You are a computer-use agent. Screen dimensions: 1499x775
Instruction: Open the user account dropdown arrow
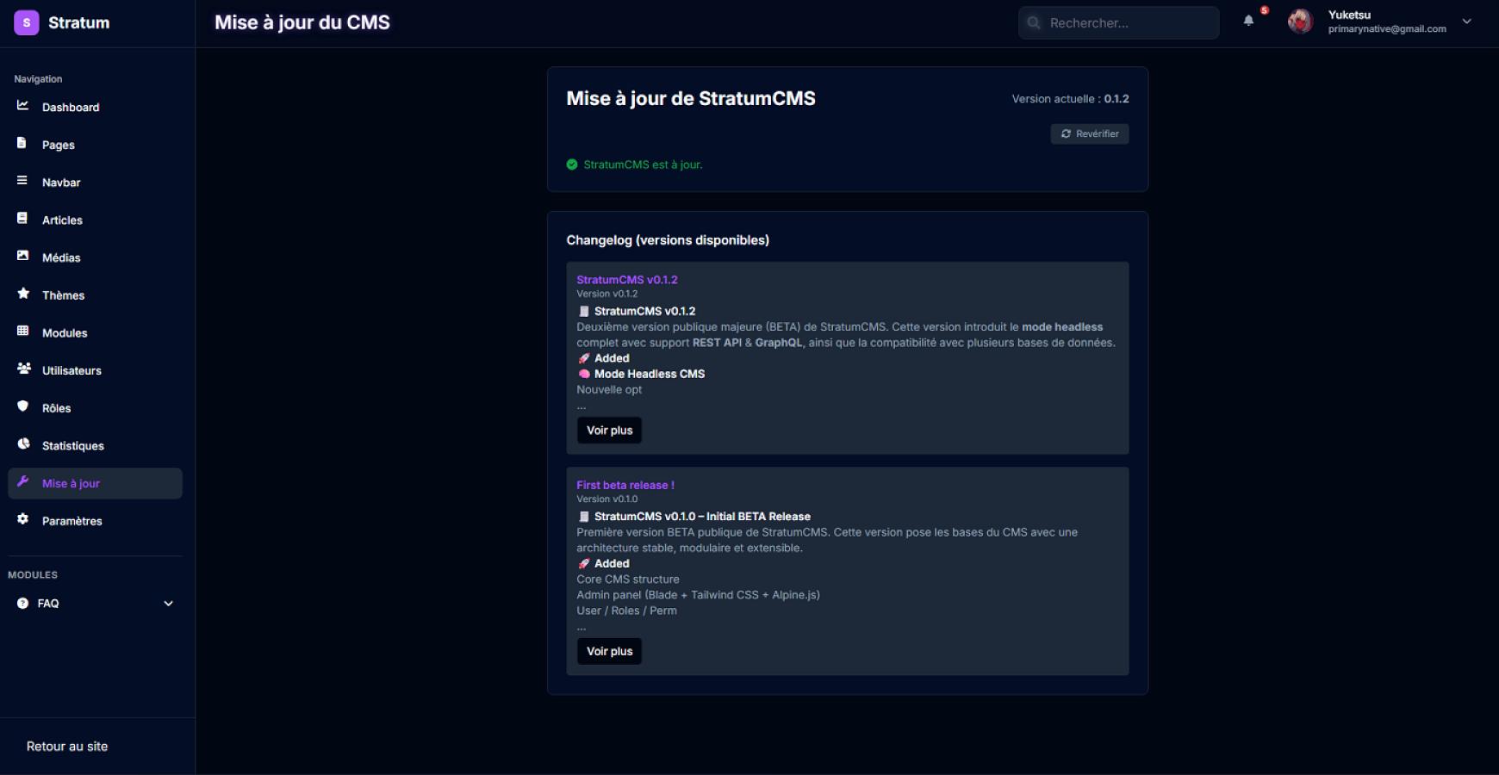click(1467, 22)
